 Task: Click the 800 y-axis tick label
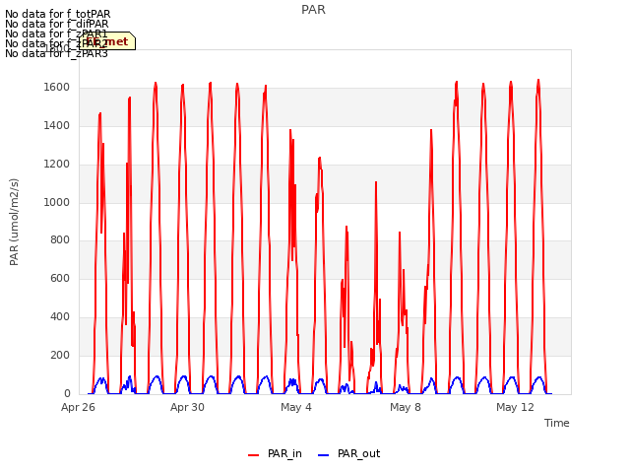coord(60,240)
